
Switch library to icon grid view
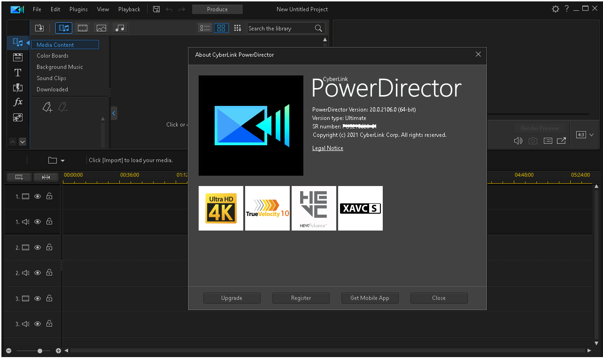(221, 28)
